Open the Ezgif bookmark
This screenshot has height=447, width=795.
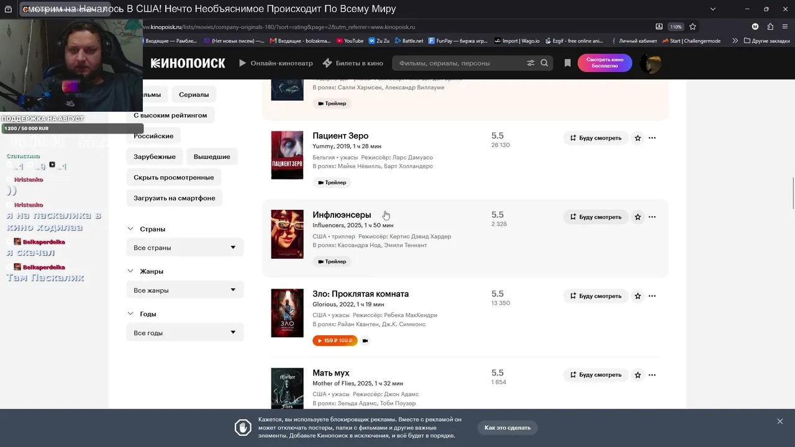click(574, 41)
